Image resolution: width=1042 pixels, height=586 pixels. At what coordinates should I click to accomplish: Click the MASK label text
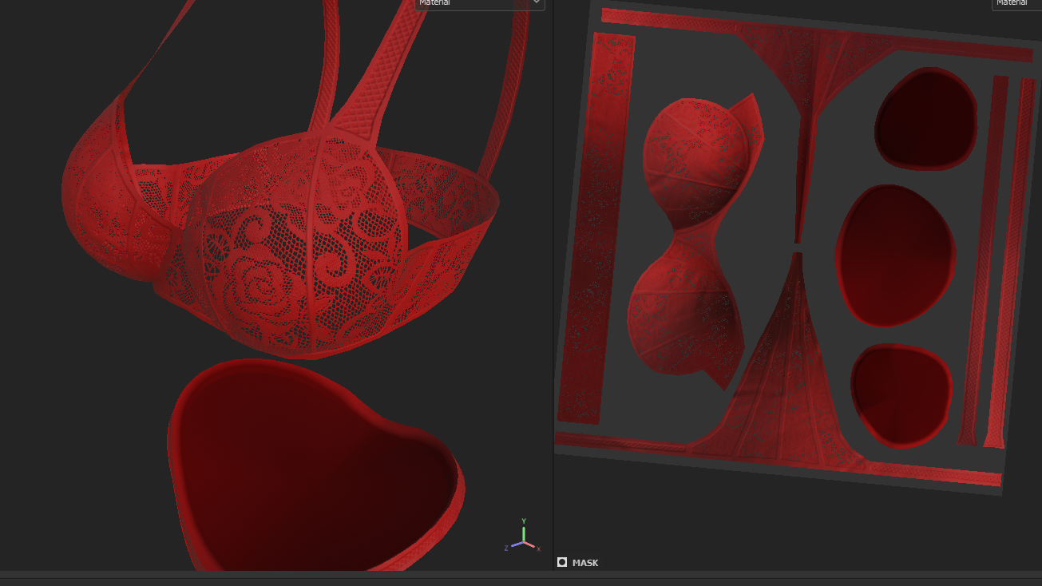585,563
